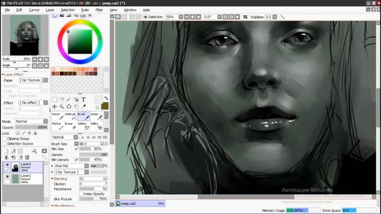Select the Hand pan tool
This screenshot has width=381, height=214.
[x=76, y=106]
